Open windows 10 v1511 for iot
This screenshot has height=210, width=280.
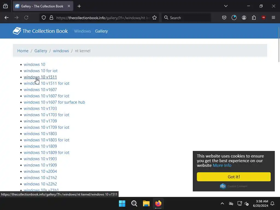point(46,83)
